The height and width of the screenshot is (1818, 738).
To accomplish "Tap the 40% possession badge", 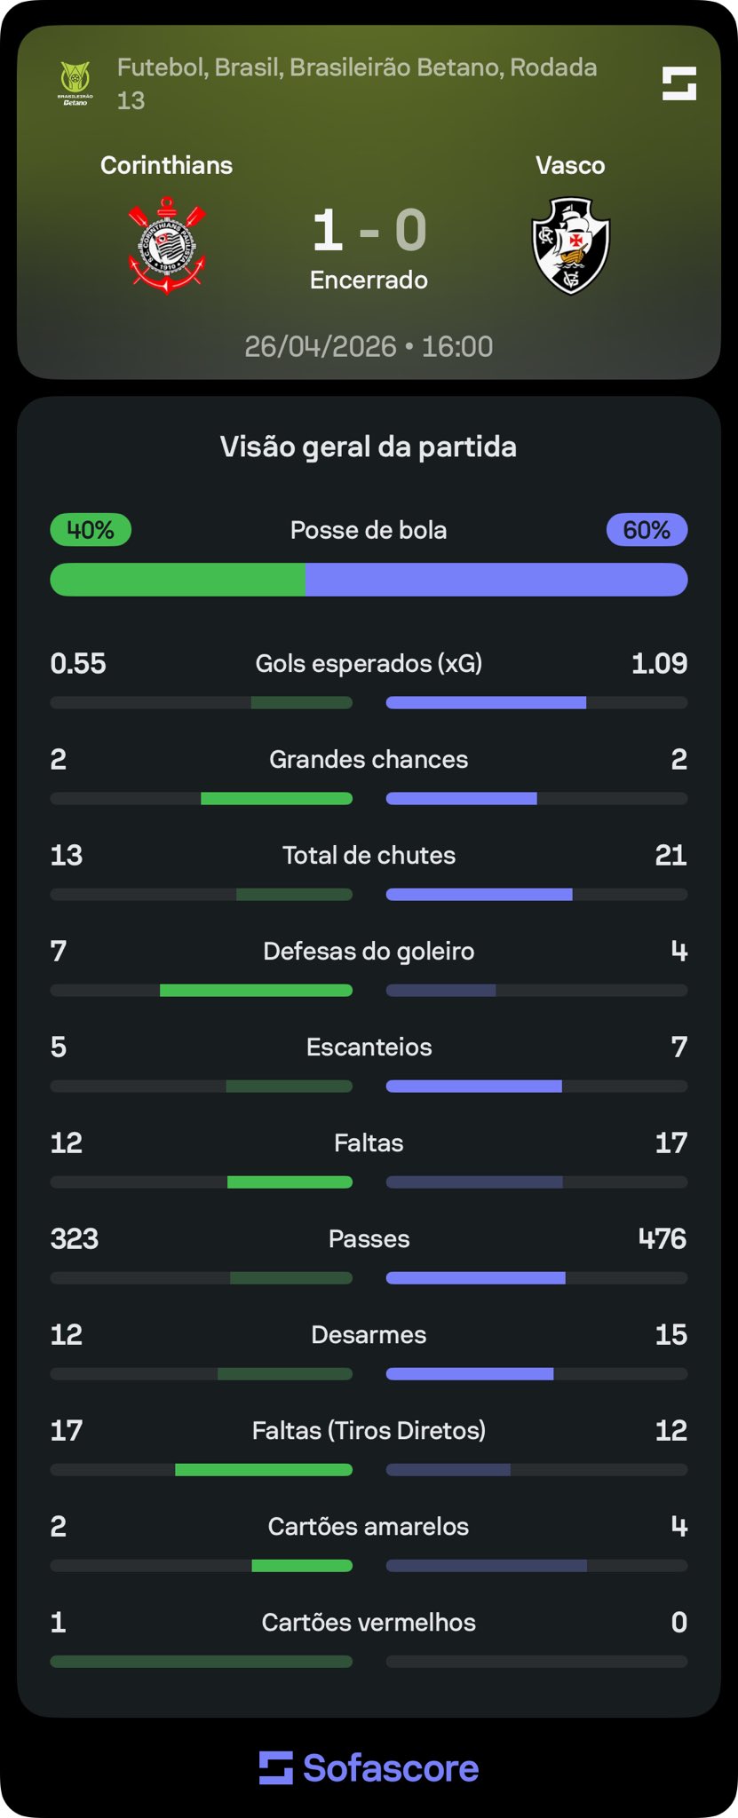I will tap(91, 530).
